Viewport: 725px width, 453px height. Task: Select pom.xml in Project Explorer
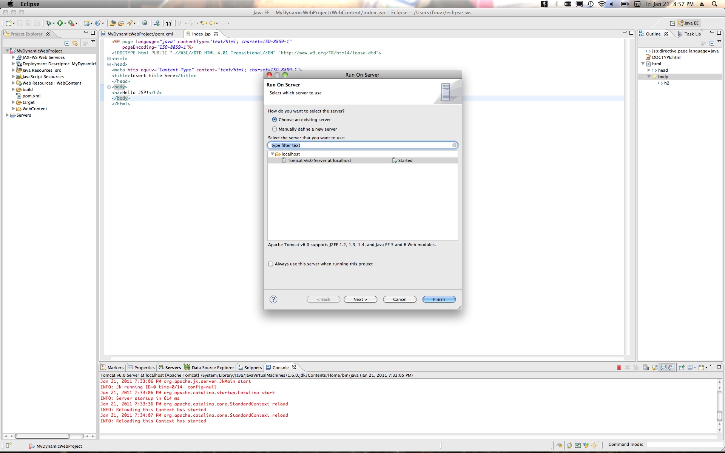coord(31,96)
